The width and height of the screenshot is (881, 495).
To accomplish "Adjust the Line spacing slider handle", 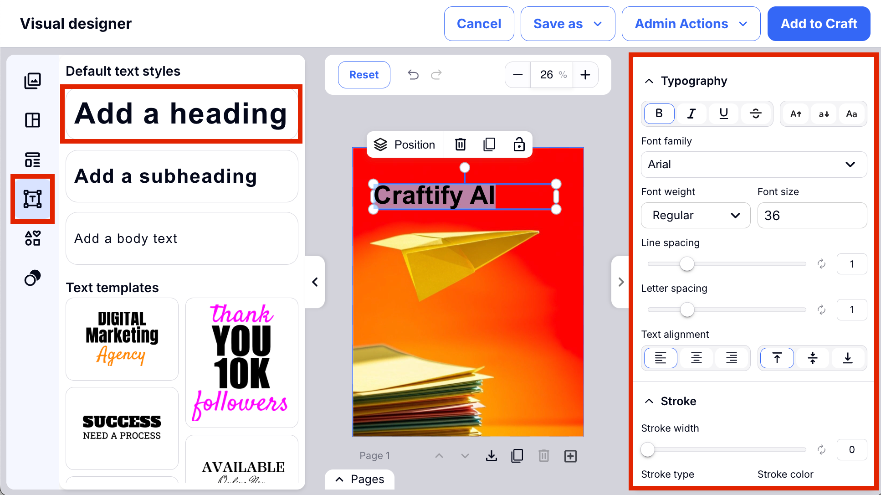I will tap(687, 264).
